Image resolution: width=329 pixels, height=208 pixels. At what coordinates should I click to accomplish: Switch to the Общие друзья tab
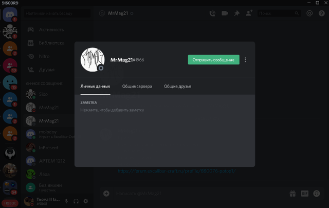[x=177, y=86]
